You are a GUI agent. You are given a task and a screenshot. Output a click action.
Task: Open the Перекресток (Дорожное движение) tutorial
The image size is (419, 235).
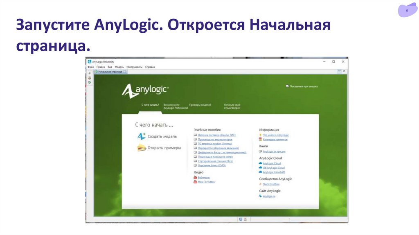(219, 148)
